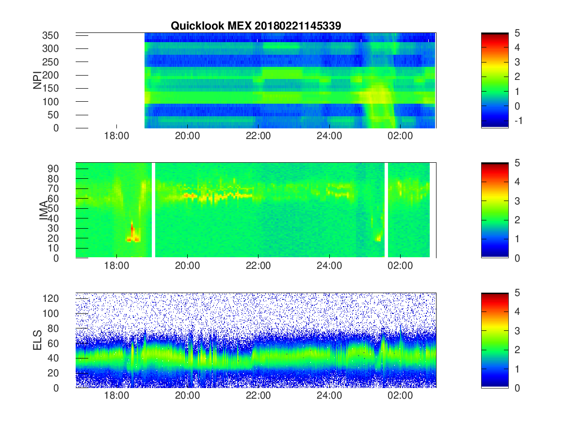Click the 02:00 tick under the ELS panel
Screen dimensions: 582x436
tap(400, 396)
